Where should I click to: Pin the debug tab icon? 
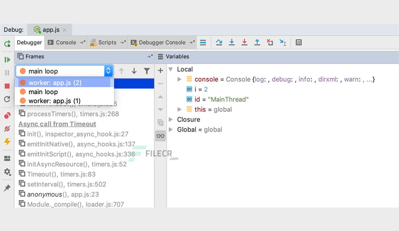click(7, 188)
